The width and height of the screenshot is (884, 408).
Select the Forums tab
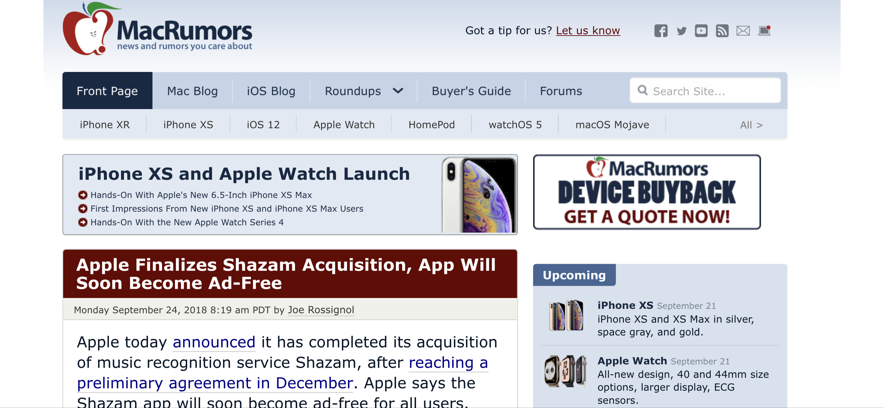[x=561, y=91]
